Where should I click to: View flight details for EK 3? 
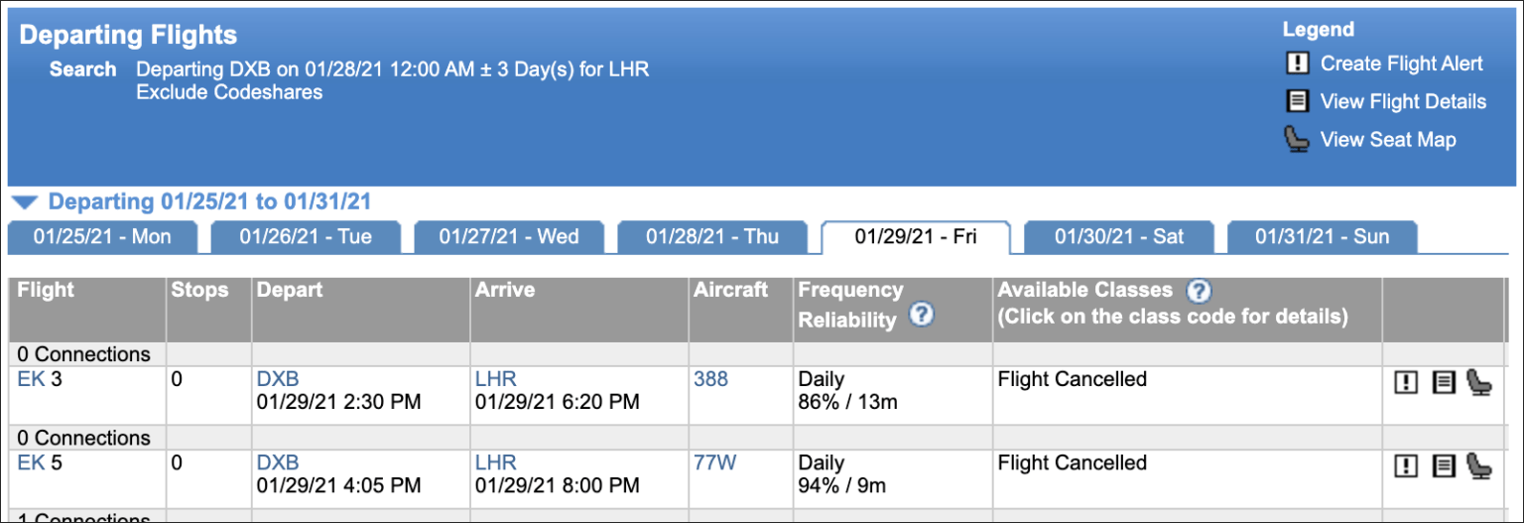tap(1443, 383)
